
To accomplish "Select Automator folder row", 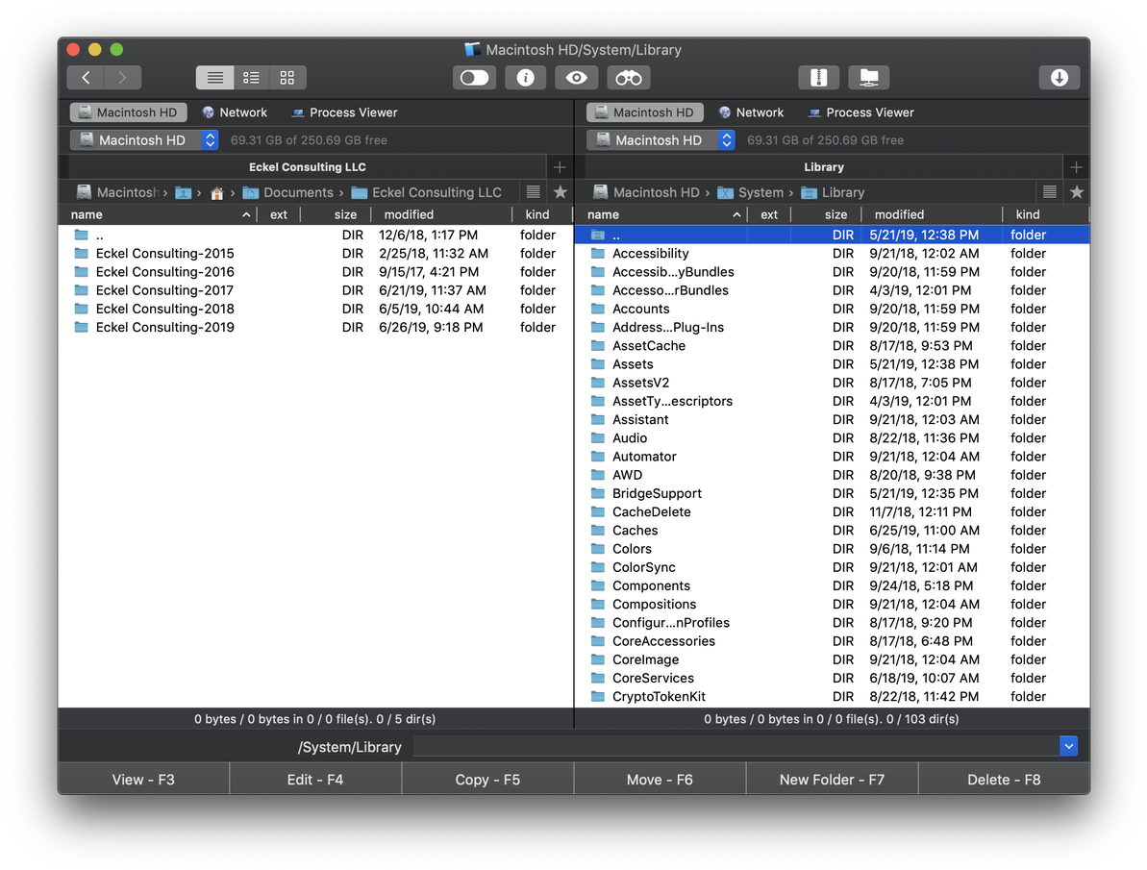I will pos(833,457).
